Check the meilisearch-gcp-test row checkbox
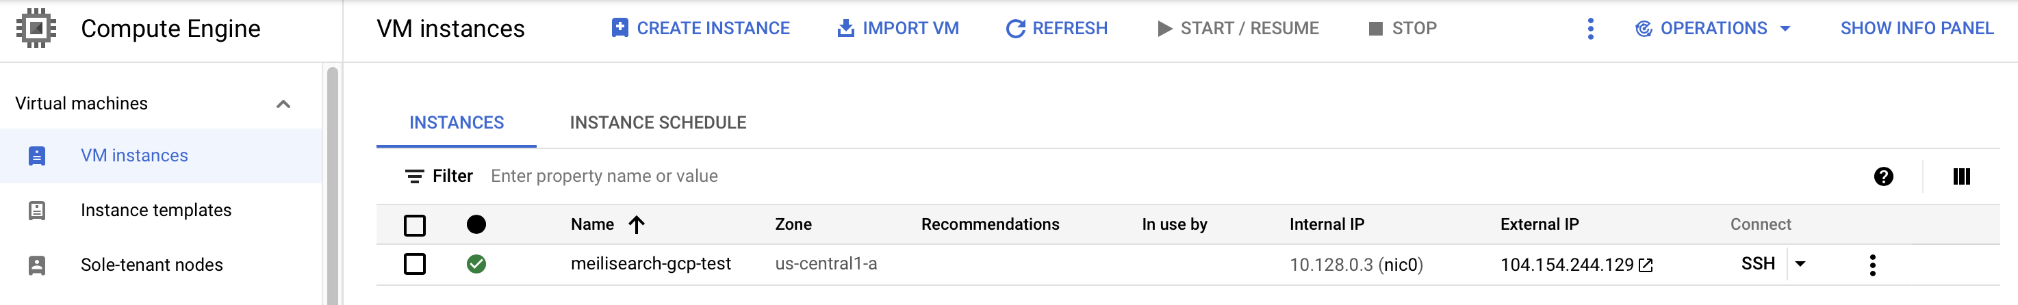 click(x=414, y=265)
